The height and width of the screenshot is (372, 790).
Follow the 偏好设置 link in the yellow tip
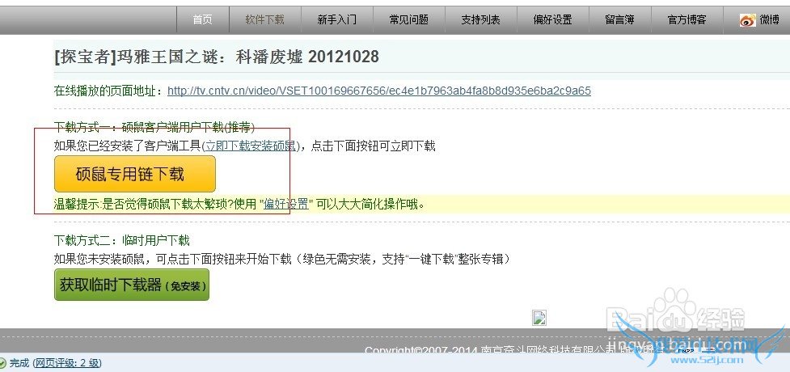tap(286, 204)
